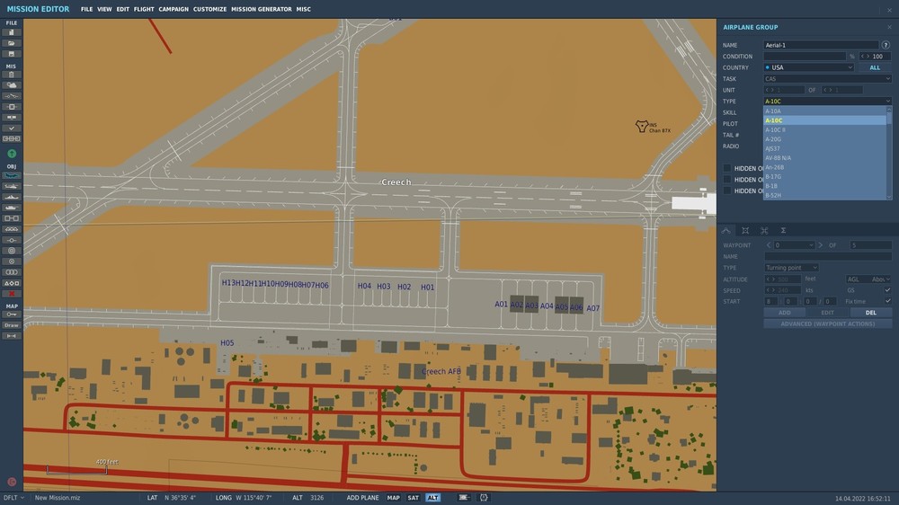Open the CAMPAIGN menu
The width and height of the screenshot is (899, 505).
174,9
